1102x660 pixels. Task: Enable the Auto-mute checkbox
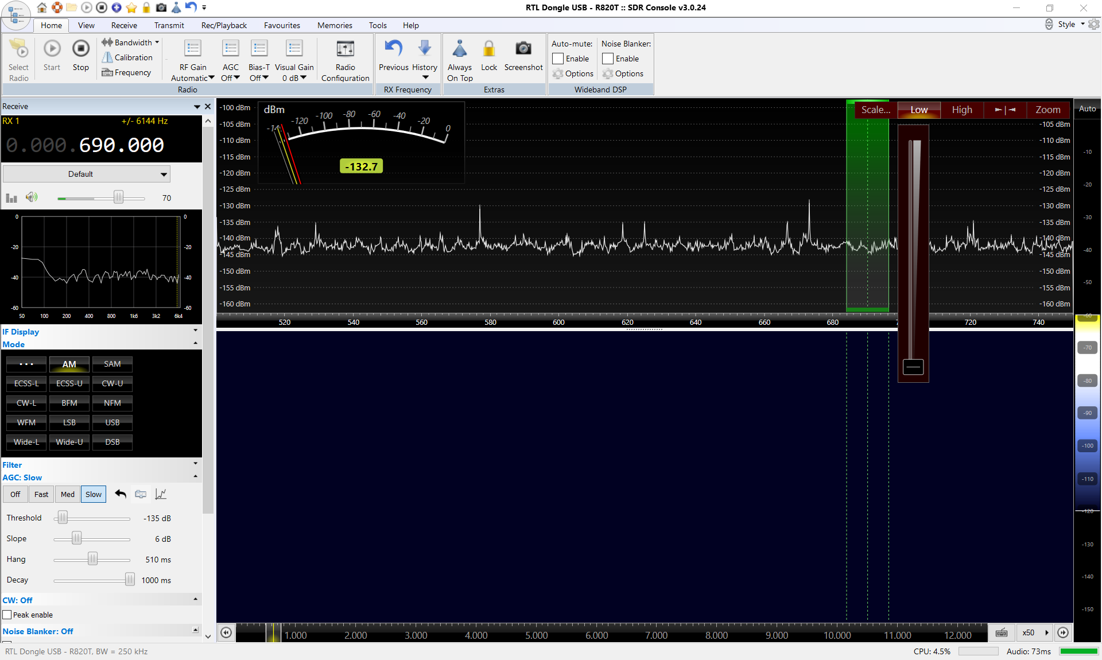pyautogui.click(x=558, y=59)
